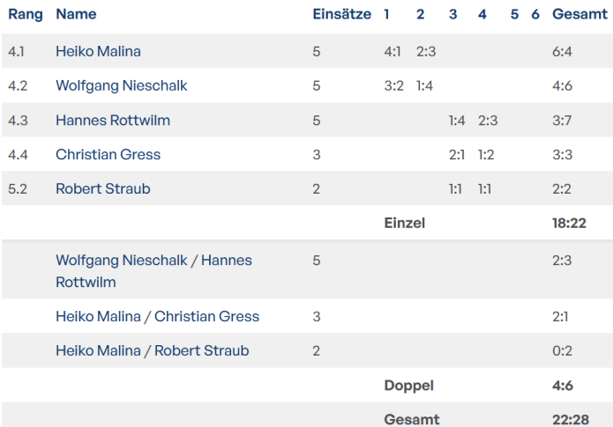Screen dimensions: 613x427
Task: Click Hannes Rottwilm's 3:7 total score
Action: (x=562, y=120)
